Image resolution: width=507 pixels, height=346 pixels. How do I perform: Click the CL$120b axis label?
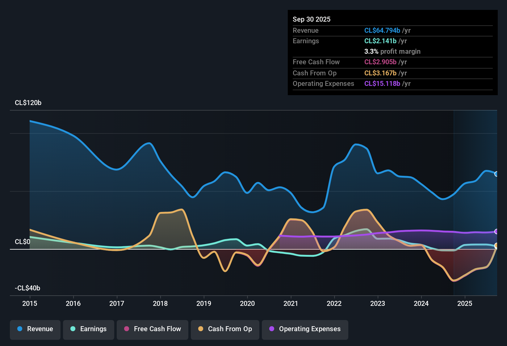pyautogui.click(x=28, y=103)
